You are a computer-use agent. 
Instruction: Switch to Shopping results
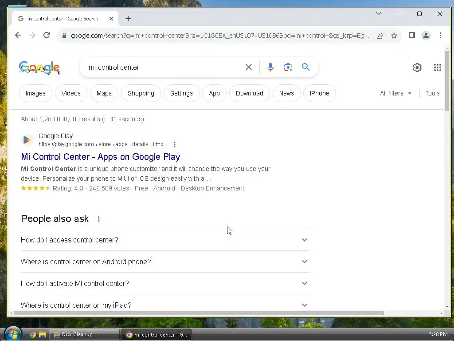point(141,93)
